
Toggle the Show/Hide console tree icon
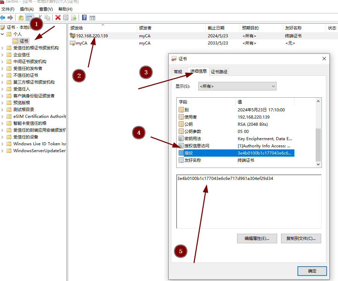29,17
